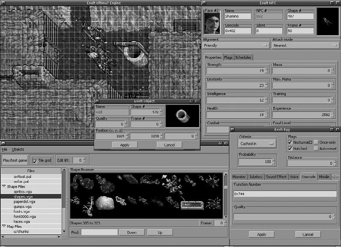The image size is (341, 247).
Task: Click the Shape Browser vertical scrollbar thumb
Action: [x=226, y=187]
